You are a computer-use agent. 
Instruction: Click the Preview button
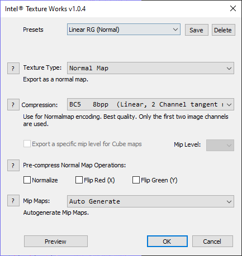pyautogui.click(x=56, y=241)
